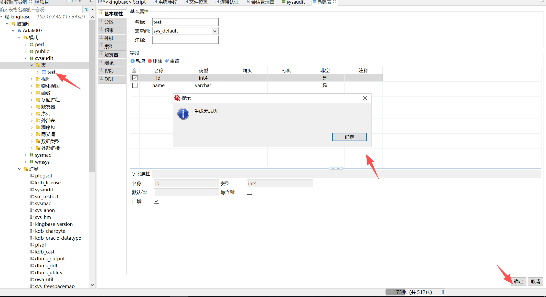Open the 触发器 panel item
This screenshot has width=546, height=297.
point(111,54)
